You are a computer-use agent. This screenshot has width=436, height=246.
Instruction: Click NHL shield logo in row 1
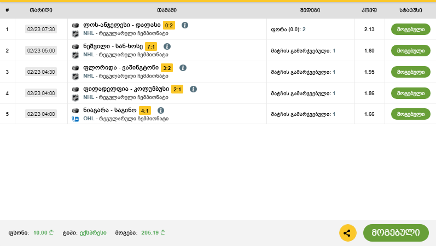pos(75,34)
